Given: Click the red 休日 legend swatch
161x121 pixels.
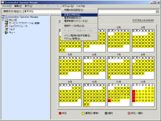Looking at the screenshot, I should [60, 113].
